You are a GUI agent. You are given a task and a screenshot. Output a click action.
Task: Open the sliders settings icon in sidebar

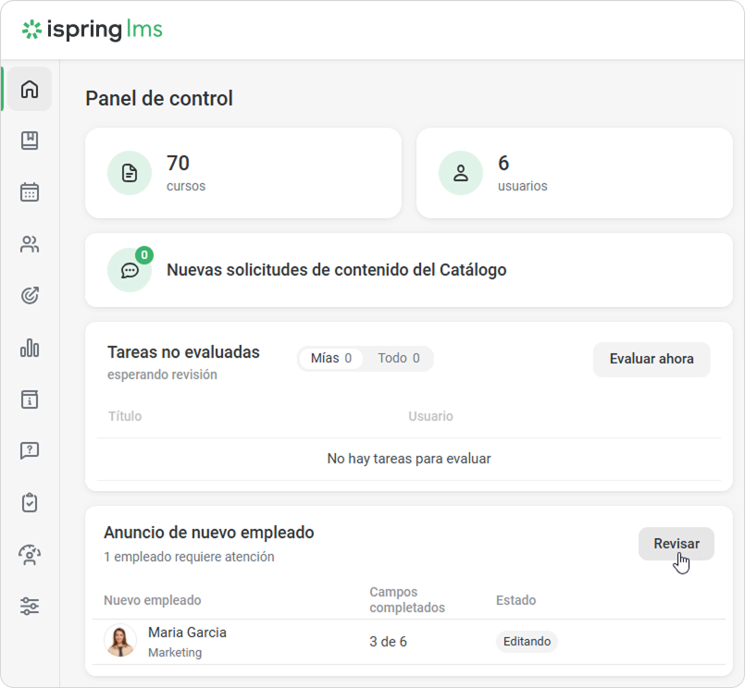click(x=30, y=607)
